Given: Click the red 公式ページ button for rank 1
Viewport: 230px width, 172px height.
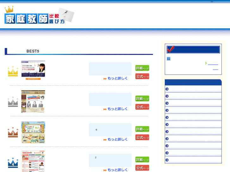Looking at the screenshot, I should point(142,76).
